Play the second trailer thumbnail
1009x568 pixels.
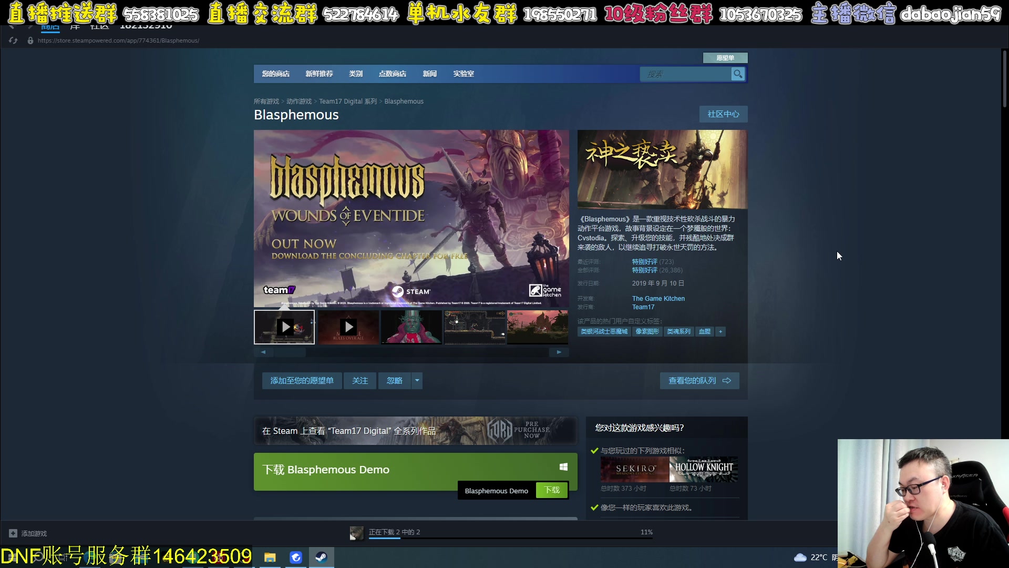click(348, 327)
